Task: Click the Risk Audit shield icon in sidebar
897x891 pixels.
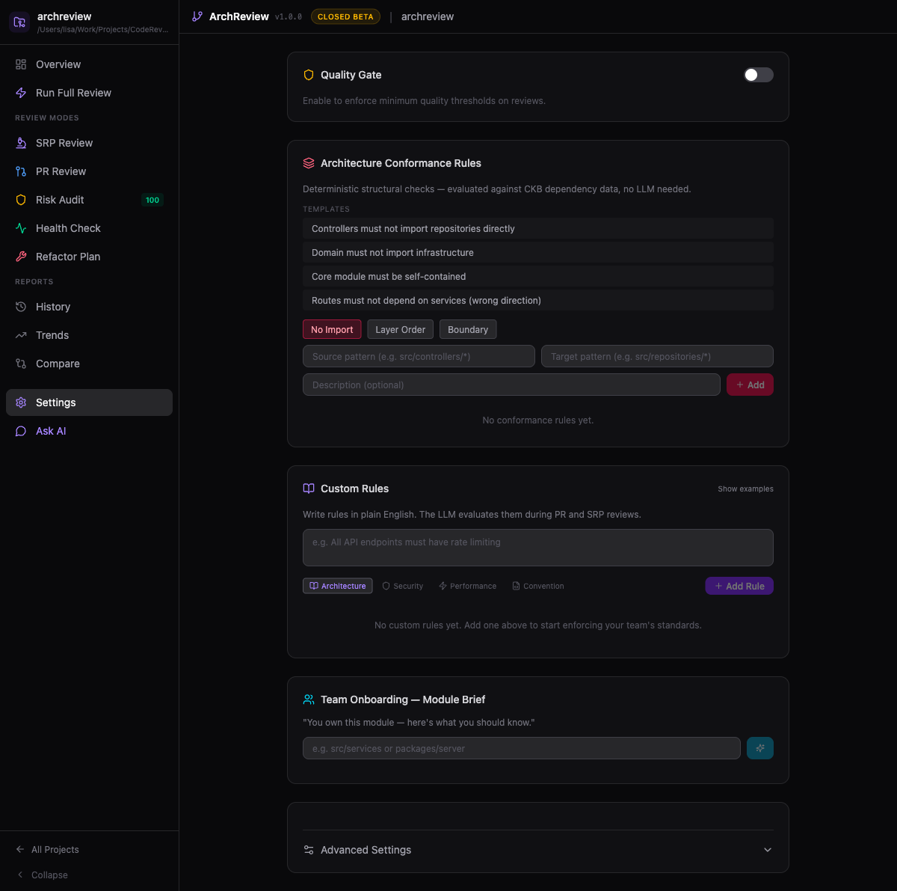Action: [x=20, y=200]
